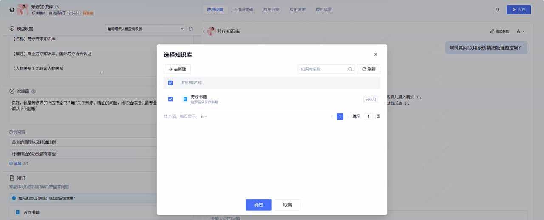This screenshot has width=544, height=220.
Task: Click the jump-to page number field
Action: click(368, 117)
